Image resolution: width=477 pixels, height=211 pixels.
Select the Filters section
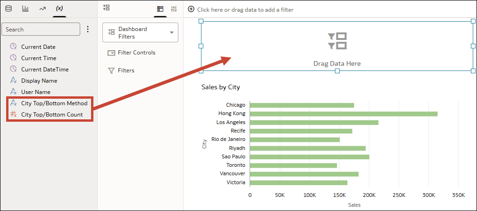[121, 70]
